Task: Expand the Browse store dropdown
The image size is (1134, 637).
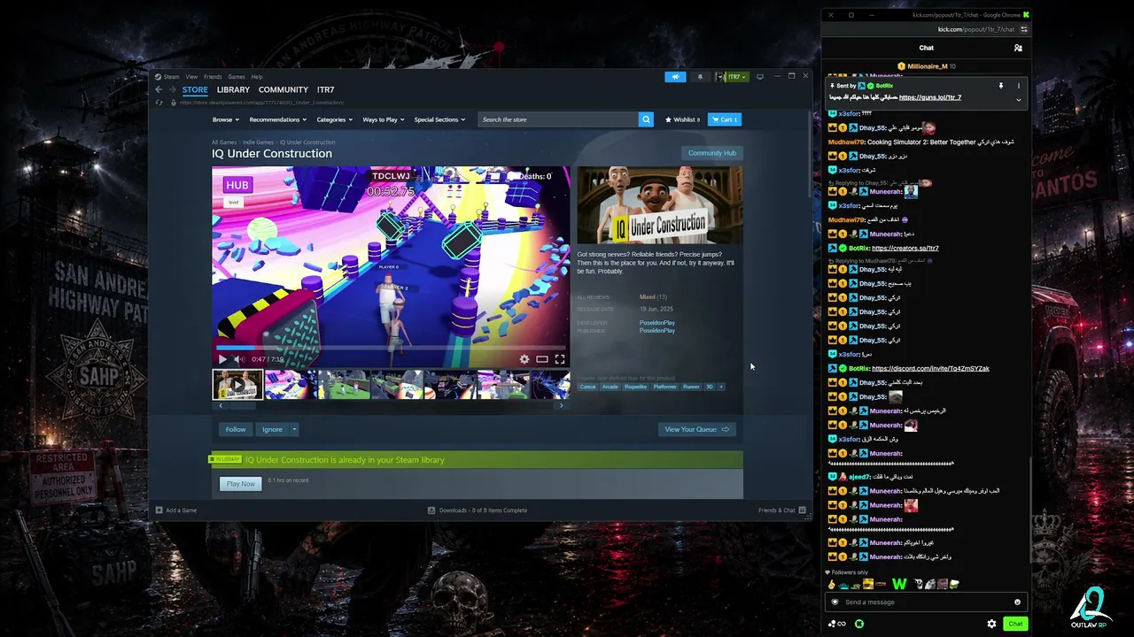Action: coord(226,119)
